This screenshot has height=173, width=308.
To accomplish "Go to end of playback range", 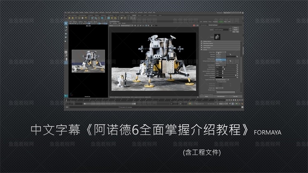I will point(242,100).
